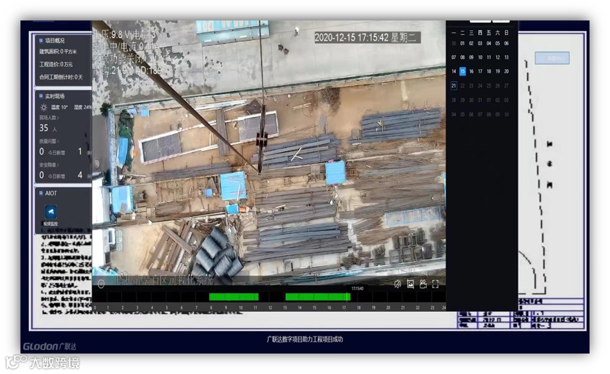The image size is (610, 374).
Task: Click the 合同工期倒计时: 0天 line
Action: point(61,77)
